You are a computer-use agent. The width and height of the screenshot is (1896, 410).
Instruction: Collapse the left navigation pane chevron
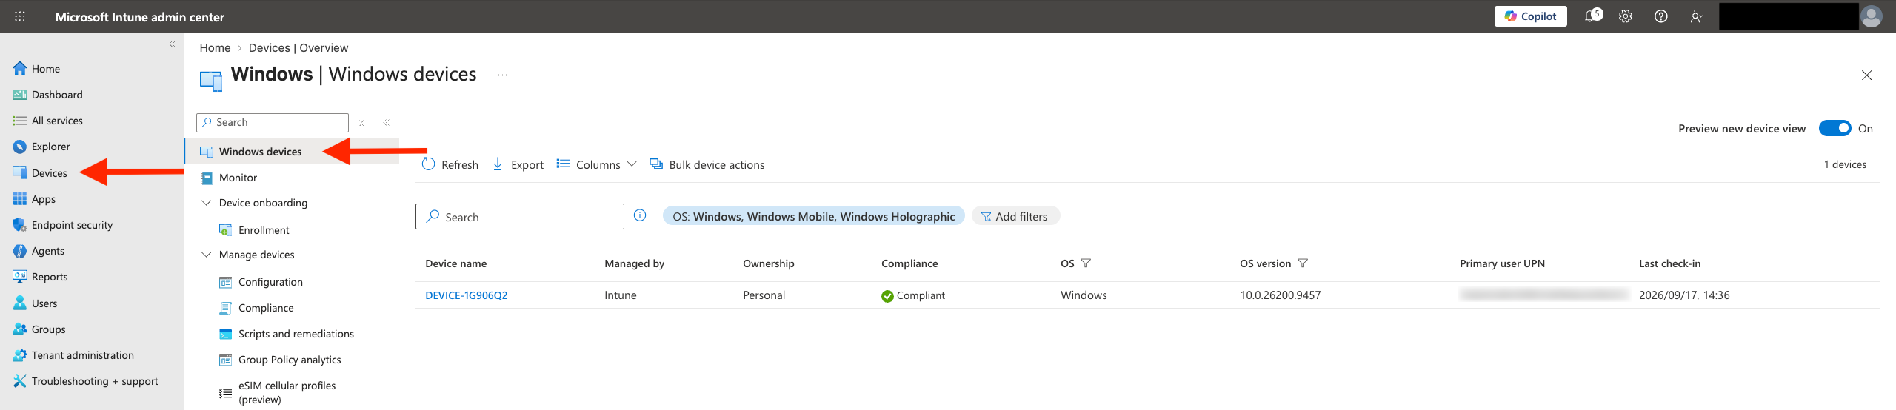coord(172,44)
